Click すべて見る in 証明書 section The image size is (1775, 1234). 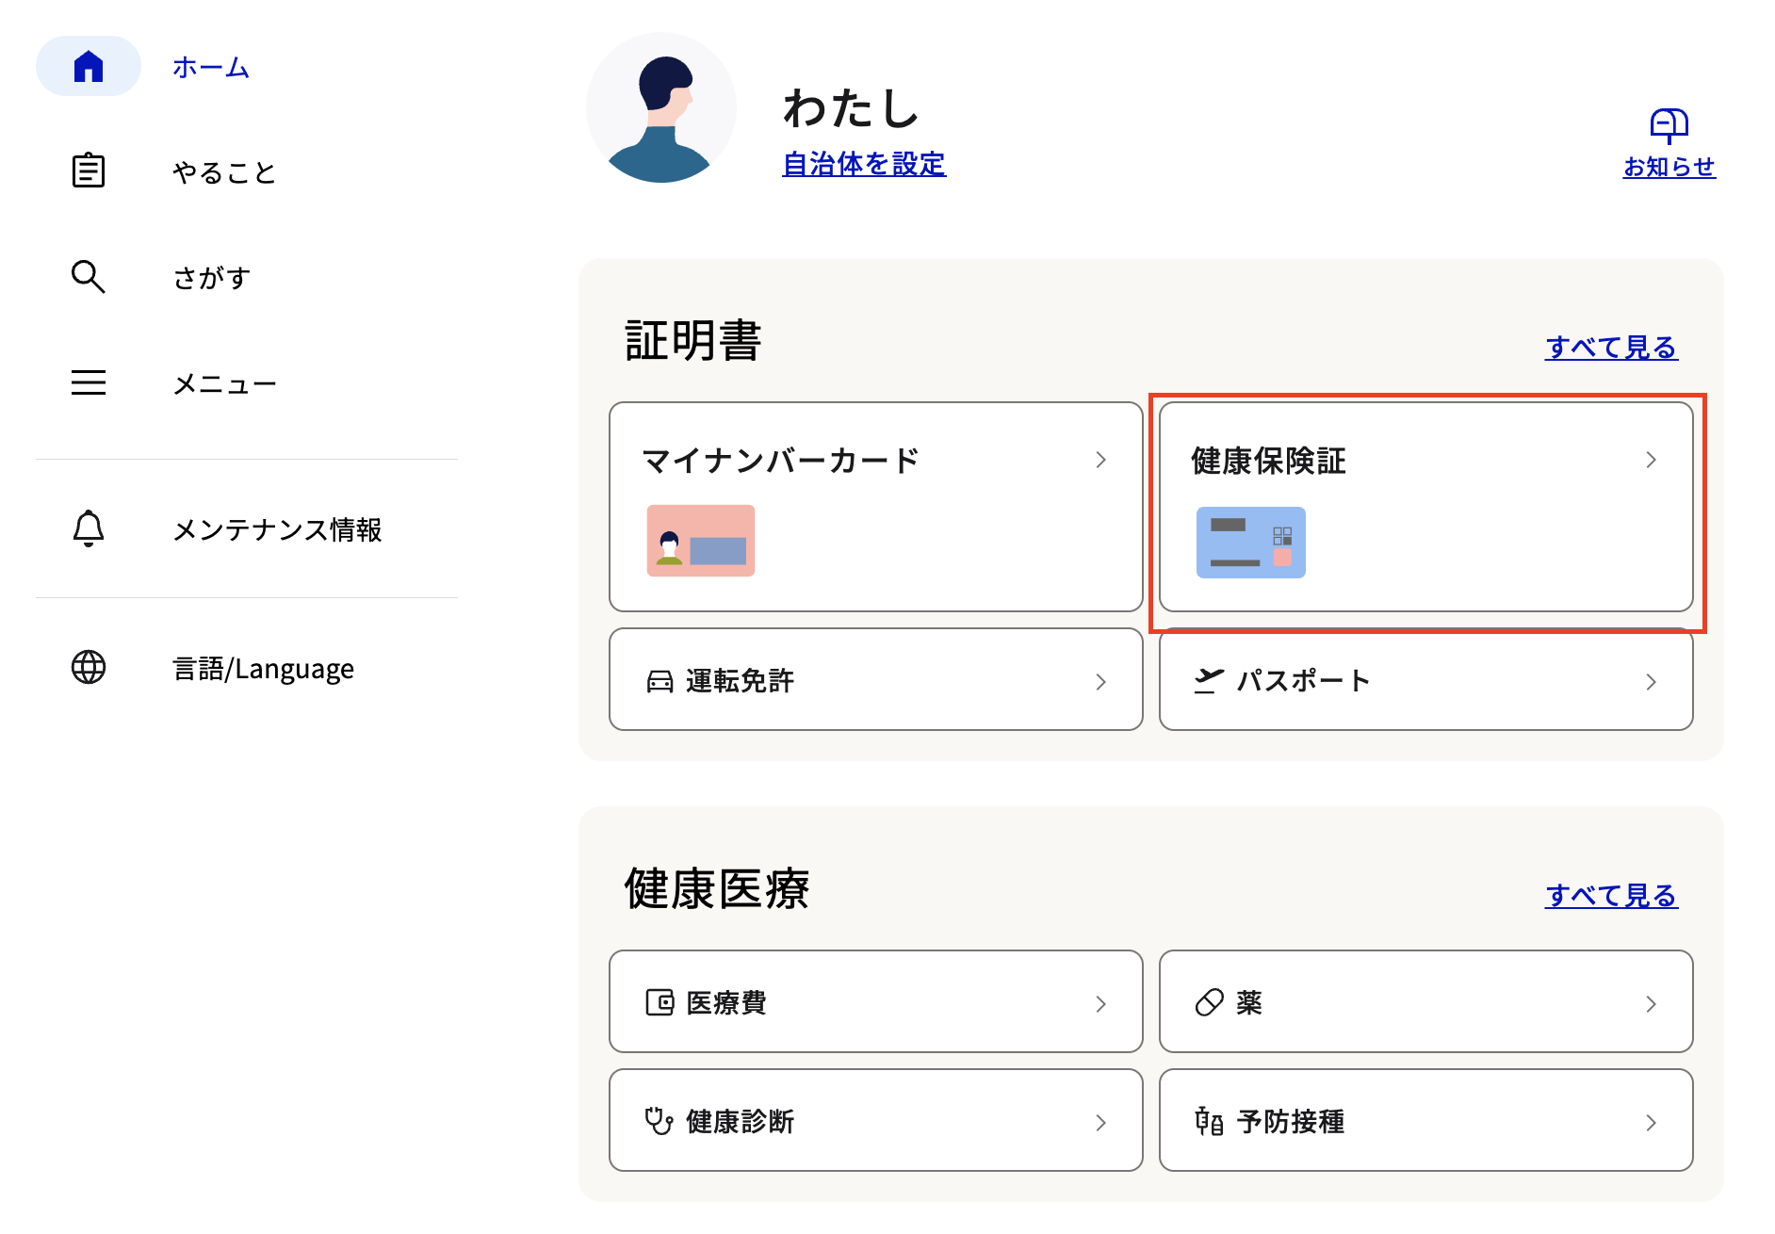click(1611, 347)
